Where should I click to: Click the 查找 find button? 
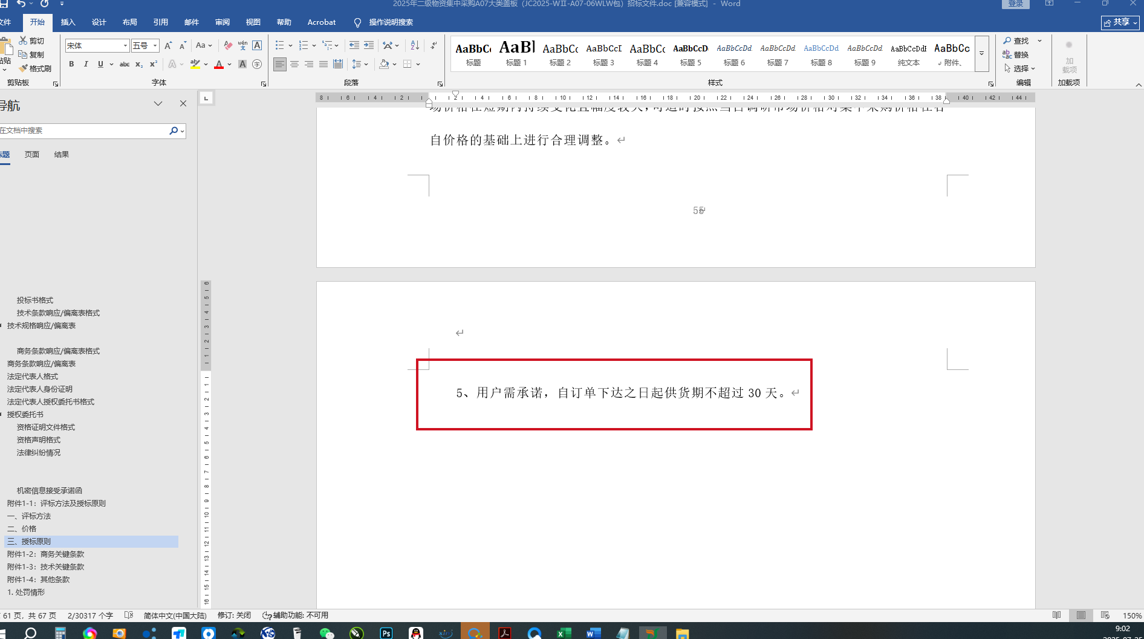tap(1016, 41)
